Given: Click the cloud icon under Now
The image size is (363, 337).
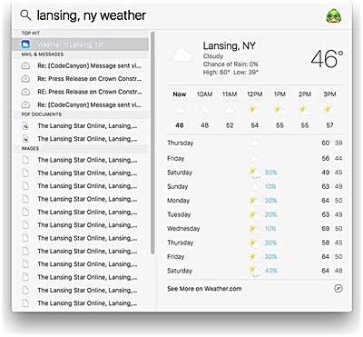Looking at the screenshot, I should (x=180, y=110).
